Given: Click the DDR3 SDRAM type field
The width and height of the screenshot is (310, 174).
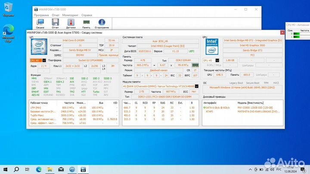Looking at the screenshot, I should pyautogui.click(x=183, y=60).
